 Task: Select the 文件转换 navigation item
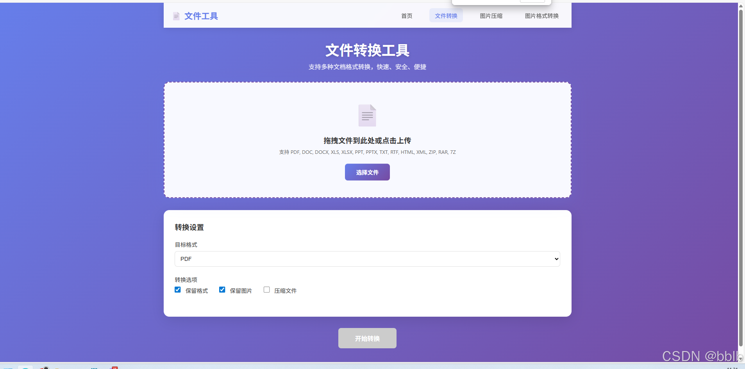pyautogui.click(x=446, y=16)
